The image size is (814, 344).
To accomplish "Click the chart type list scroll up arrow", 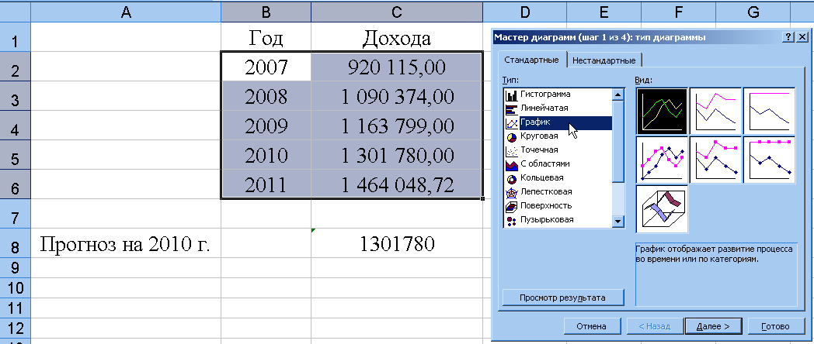I will pyautogui.click(x=617, y=95).
